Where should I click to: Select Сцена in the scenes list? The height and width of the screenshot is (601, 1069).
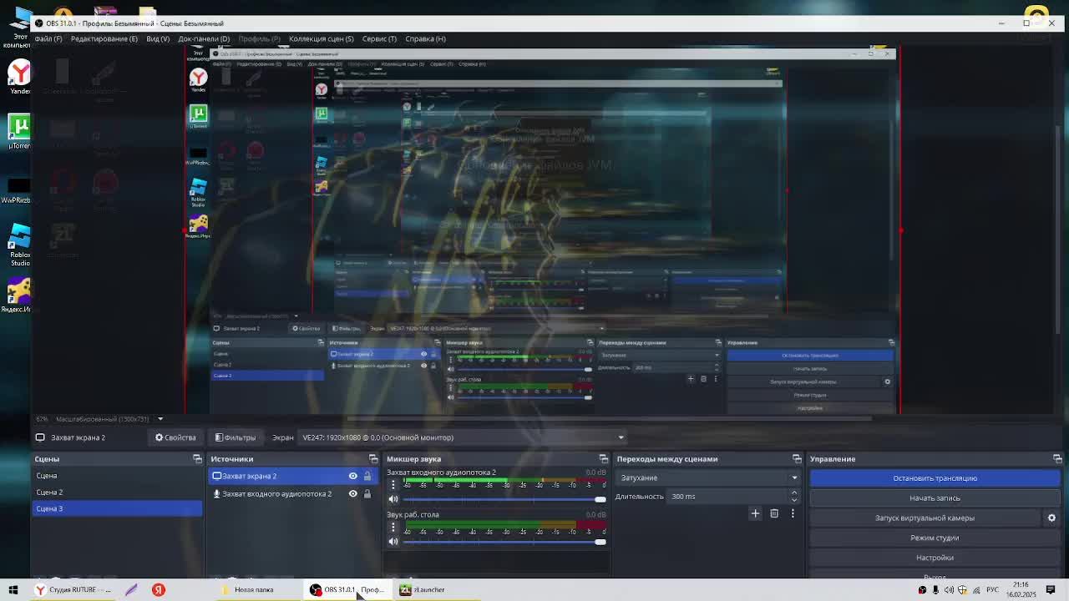click(117, 476)
